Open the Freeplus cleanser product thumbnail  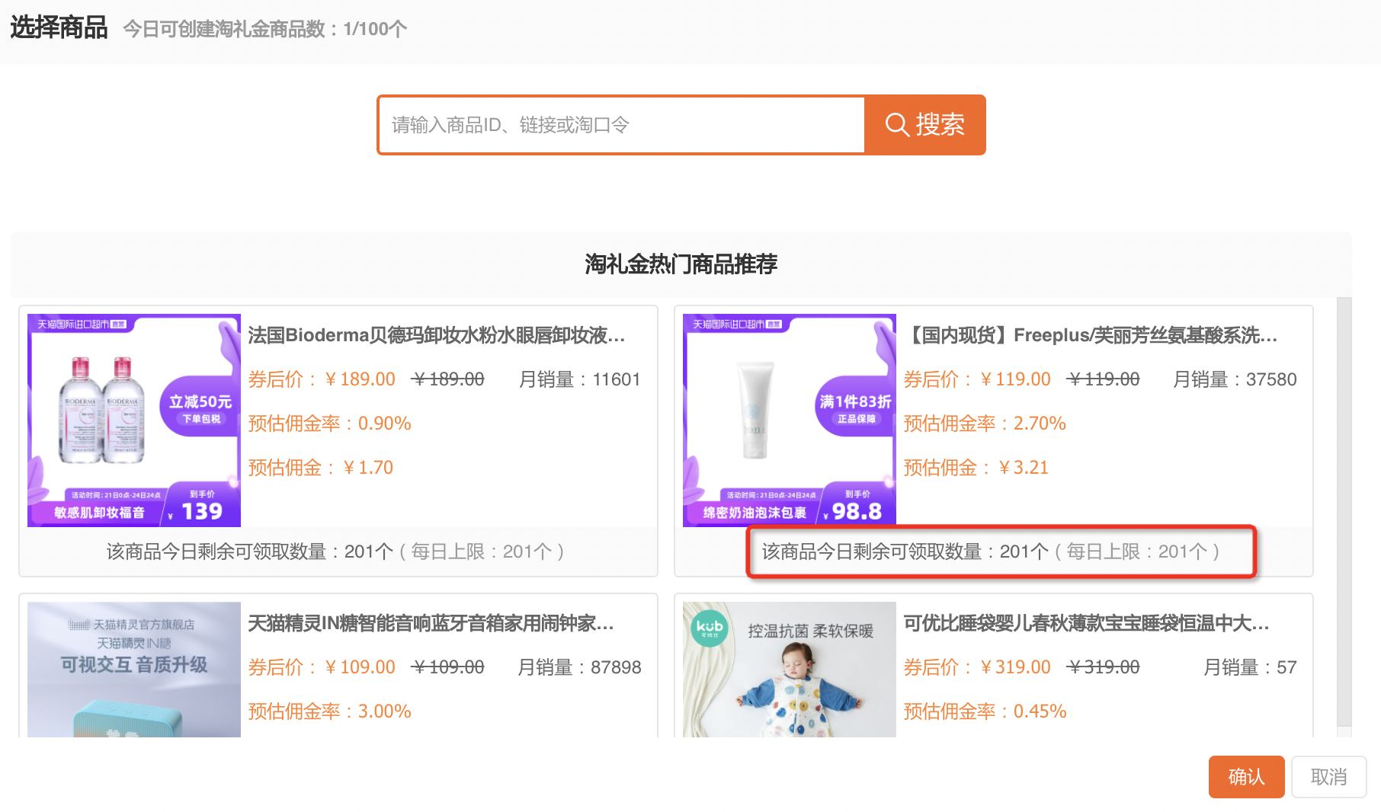[790, 420]
